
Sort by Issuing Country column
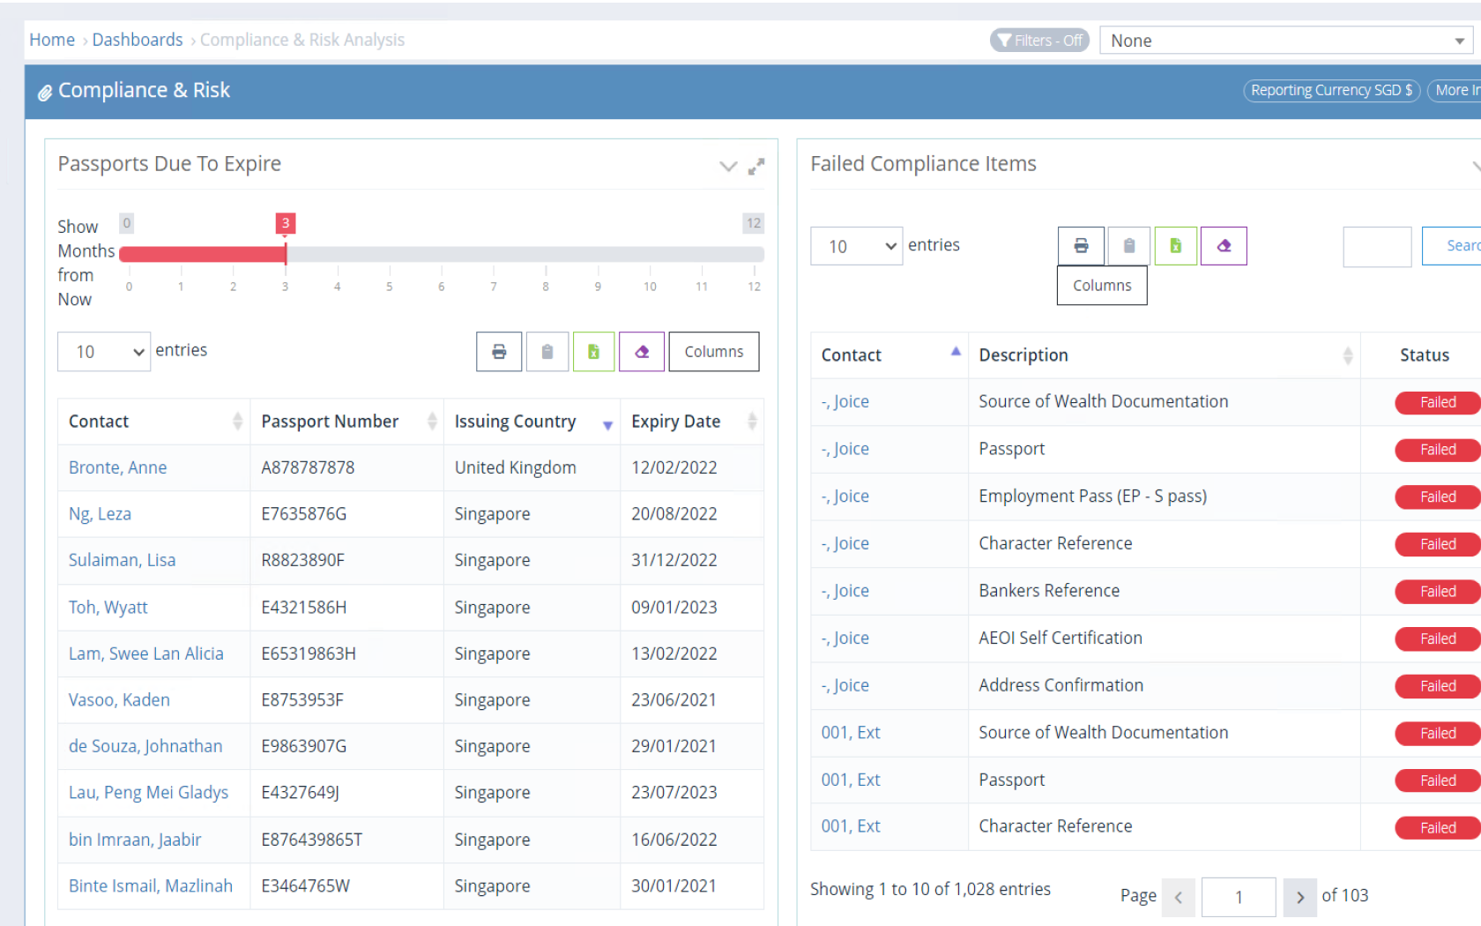click(x=515, y=422)
